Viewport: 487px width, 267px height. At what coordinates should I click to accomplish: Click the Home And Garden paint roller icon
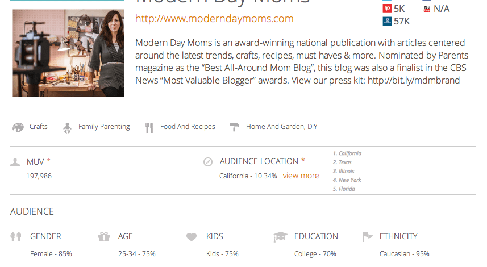(234, 127)
